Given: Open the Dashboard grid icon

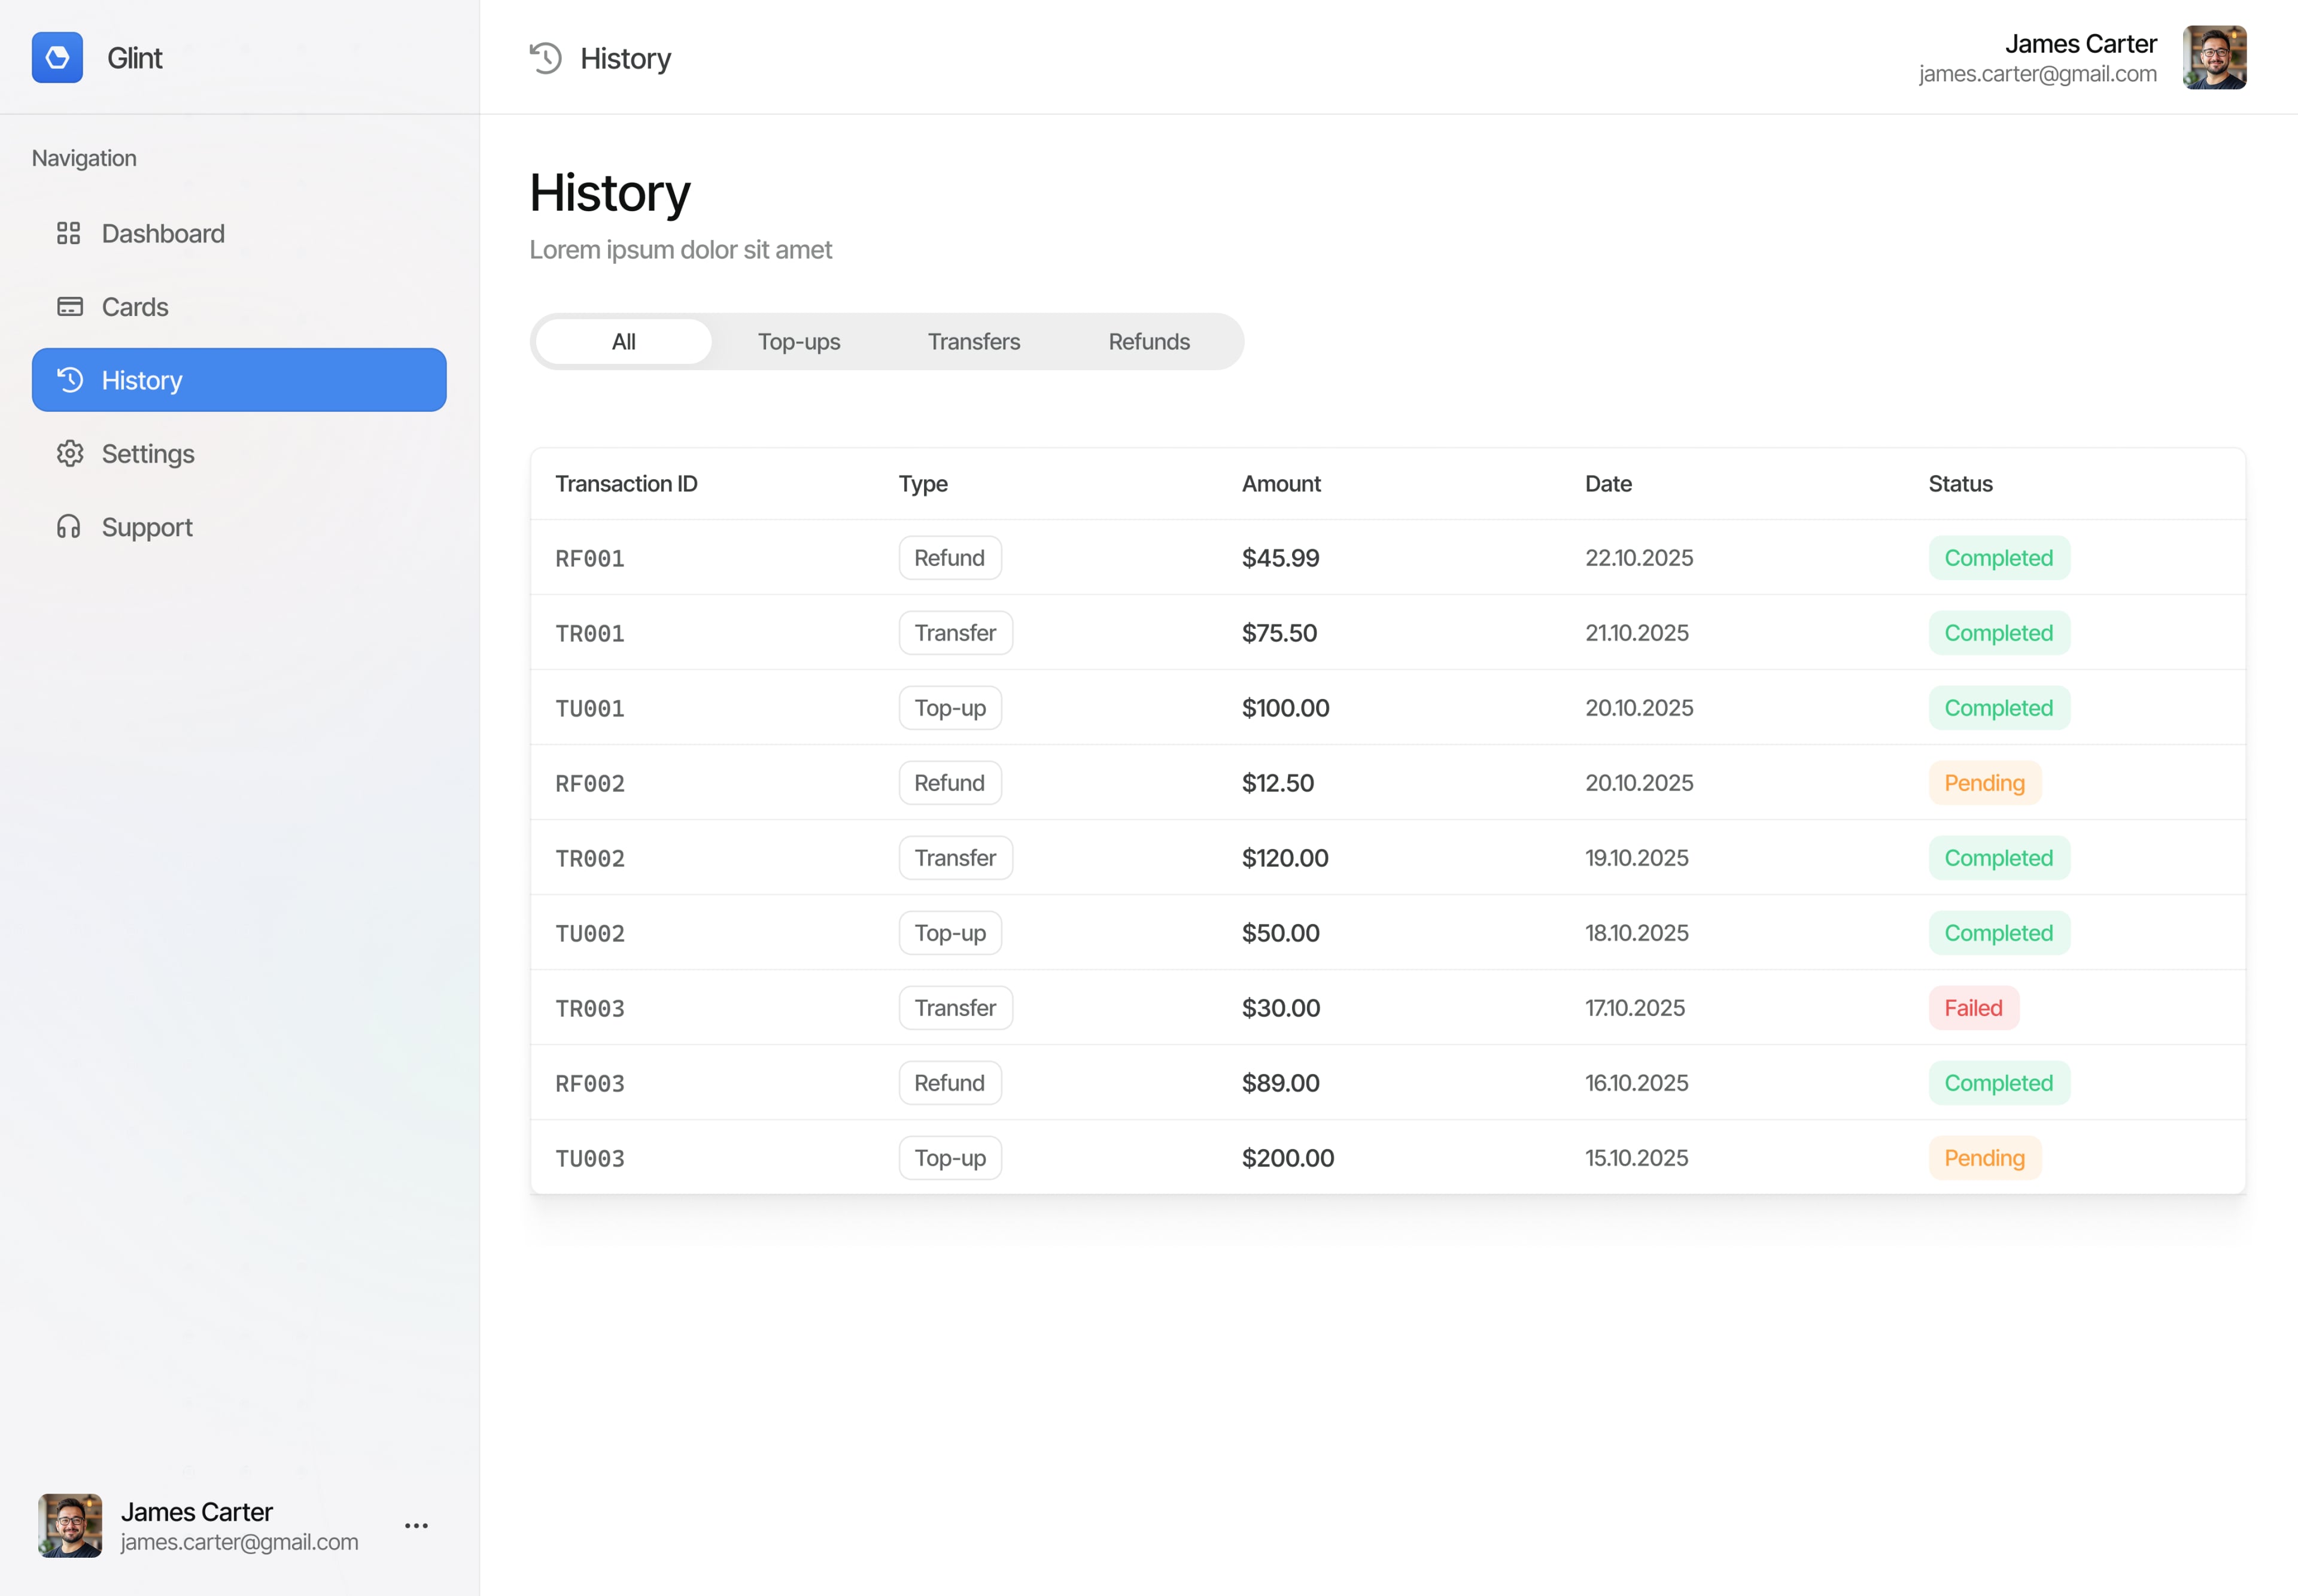Looking at the screenshot, I should pos(69,233).
